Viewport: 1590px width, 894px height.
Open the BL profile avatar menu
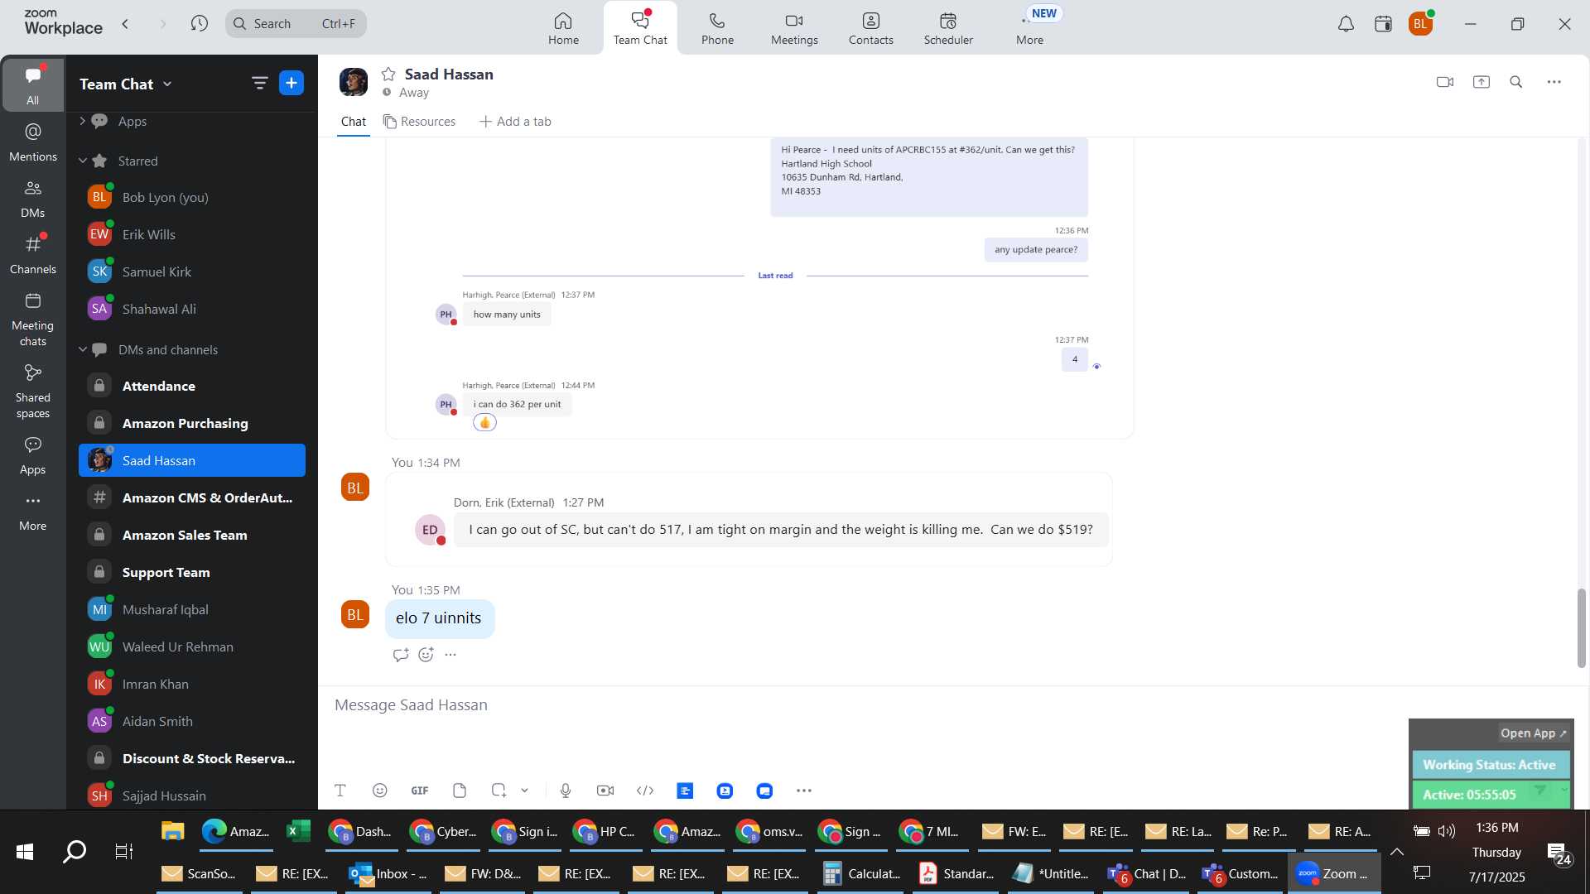(1421, 24)
